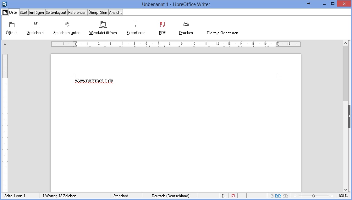This screenshot has height=200, width=352.
Task: Print the document with Drucken
Action: tap(186, 29)
